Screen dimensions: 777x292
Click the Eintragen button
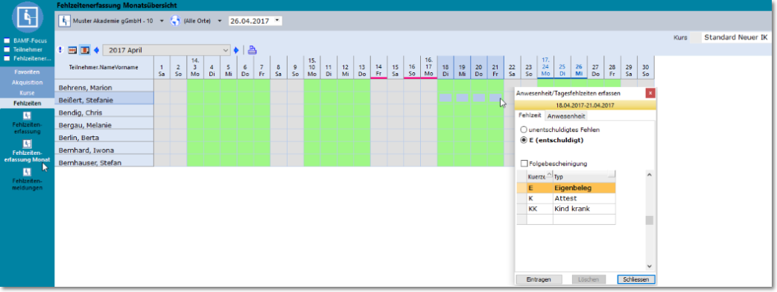click(539, 279)
